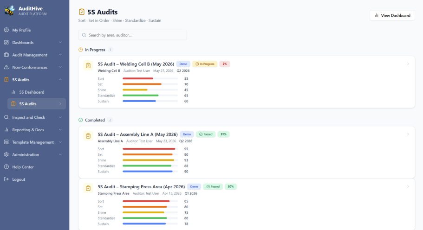The width and height of the screenshot is (423, 230).
Task: Click the 5S Audits clipboard icon in sidebar parent item
Action: click(x=6, y=79)
